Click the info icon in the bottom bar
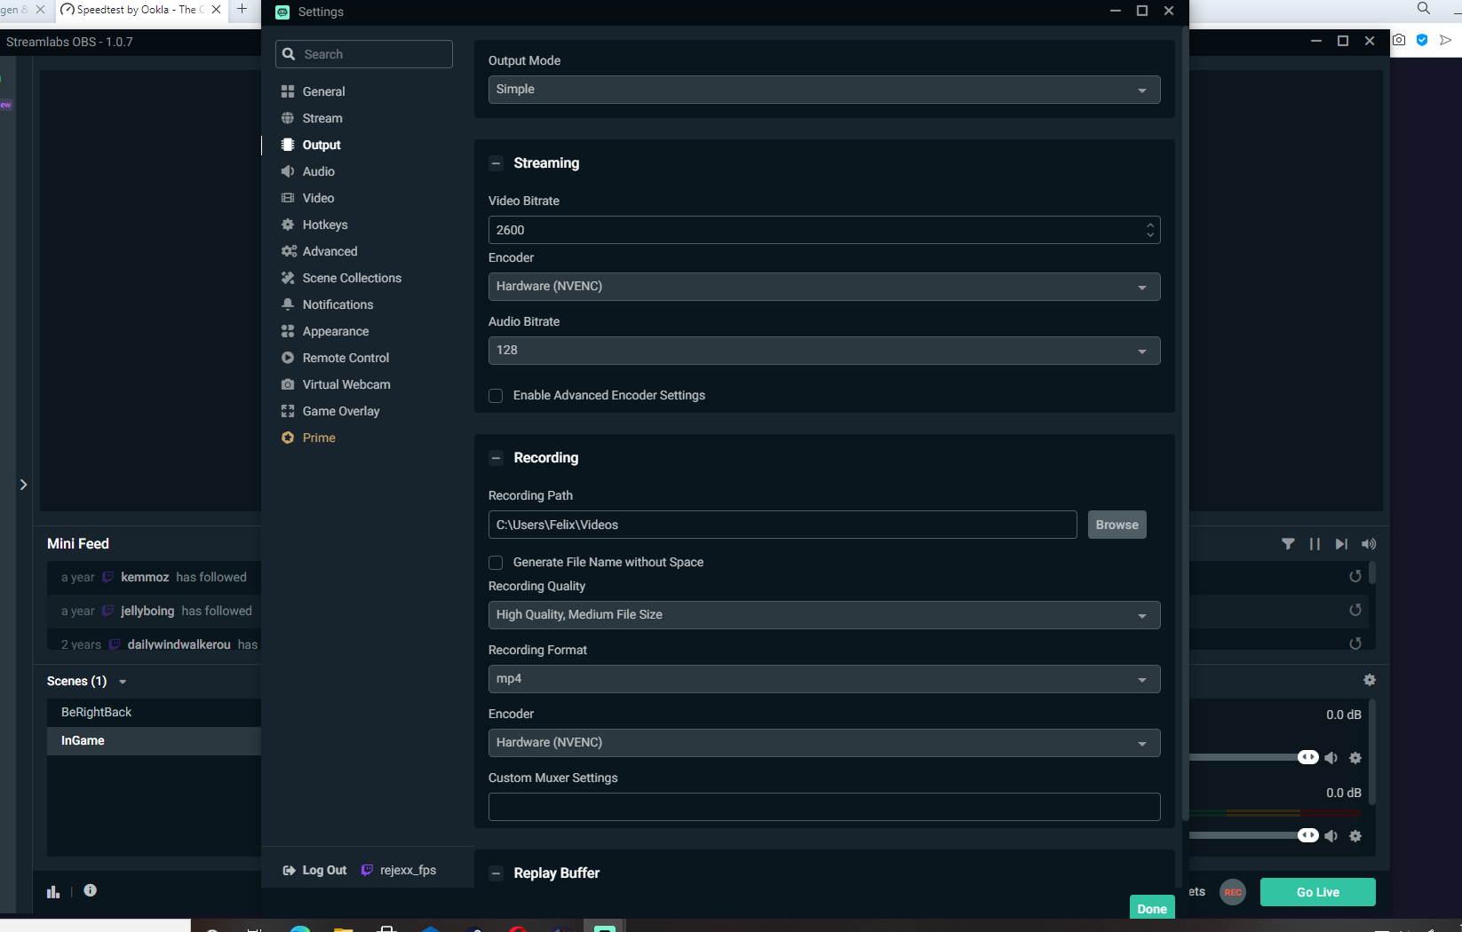 click(x=90, y=890)
